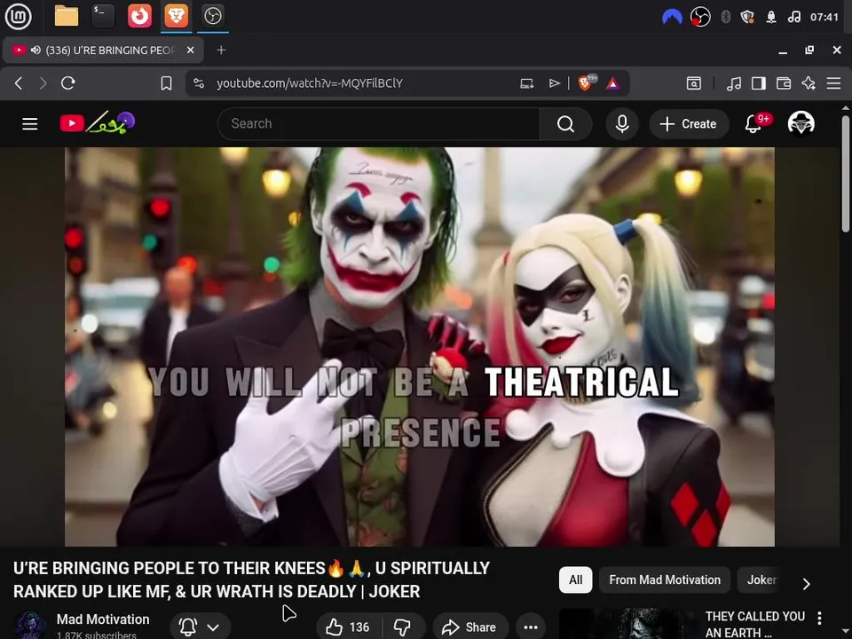View site settings icon in address bar
Viewport: 852px width, 639px height.
199,83
